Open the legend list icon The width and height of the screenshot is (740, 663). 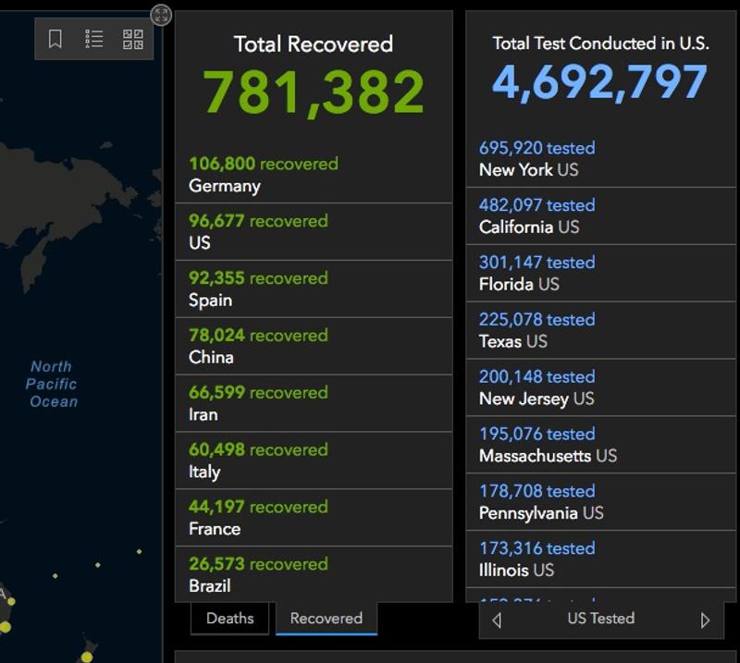[94, 39]
